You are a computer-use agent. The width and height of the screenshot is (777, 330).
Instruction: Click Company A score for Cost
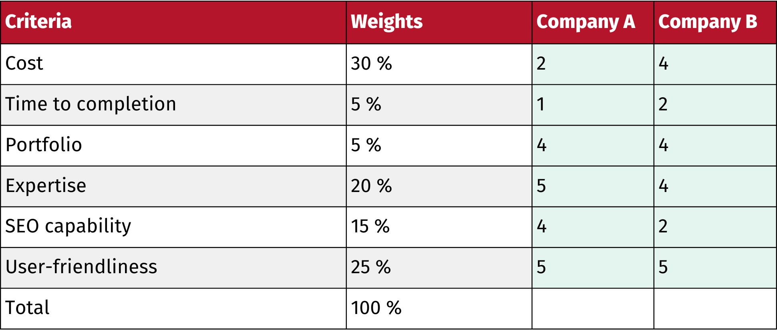click(x=593, y=64)
